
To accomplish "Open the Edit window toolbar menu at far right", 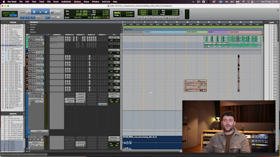I will tap(278, 10).
